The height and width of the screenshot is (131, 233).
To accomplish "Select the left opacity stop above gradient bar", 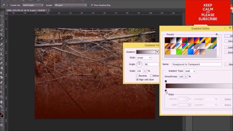I will click(166, 82).
